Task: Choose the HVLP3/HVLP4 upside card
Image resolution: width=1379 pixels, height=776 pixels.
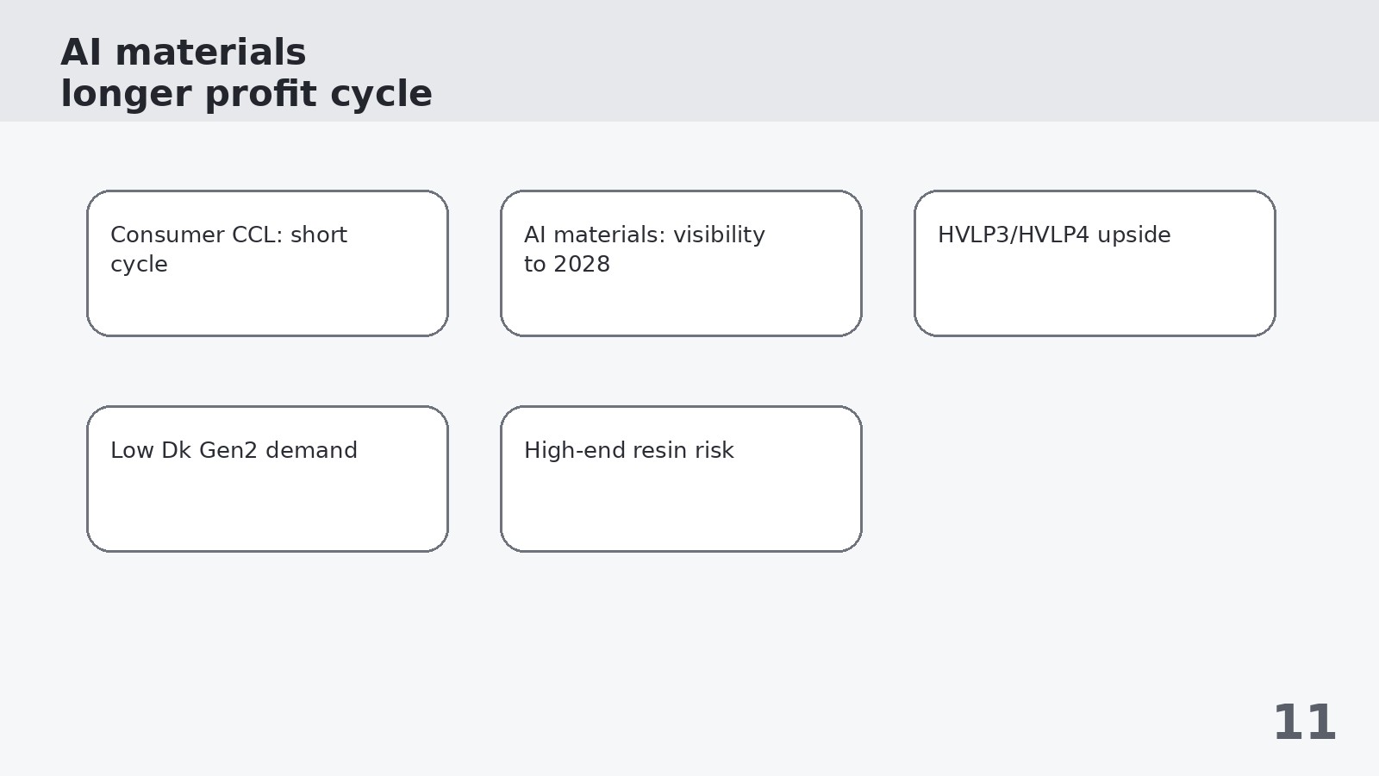Action: pos(1095,263)
